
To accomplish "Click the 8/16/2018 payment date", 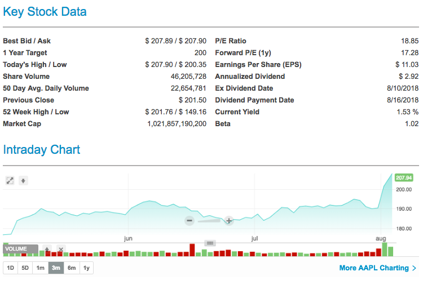I will click(x=403, y=100).
